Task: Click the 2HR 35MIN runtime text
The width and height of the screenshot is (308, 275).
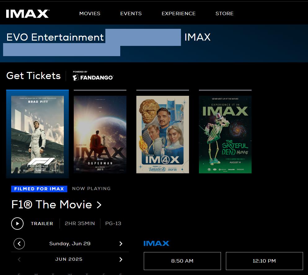Action: pyautogui.click(x=80, y=224)
